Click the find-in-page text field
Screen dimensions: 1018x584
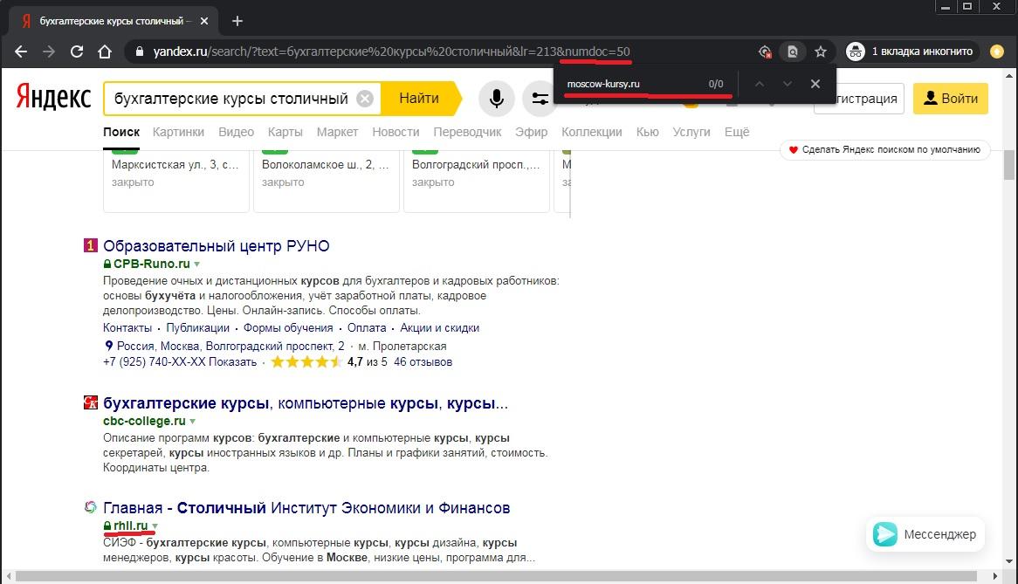pyautogui.click(x=632, y=84)
